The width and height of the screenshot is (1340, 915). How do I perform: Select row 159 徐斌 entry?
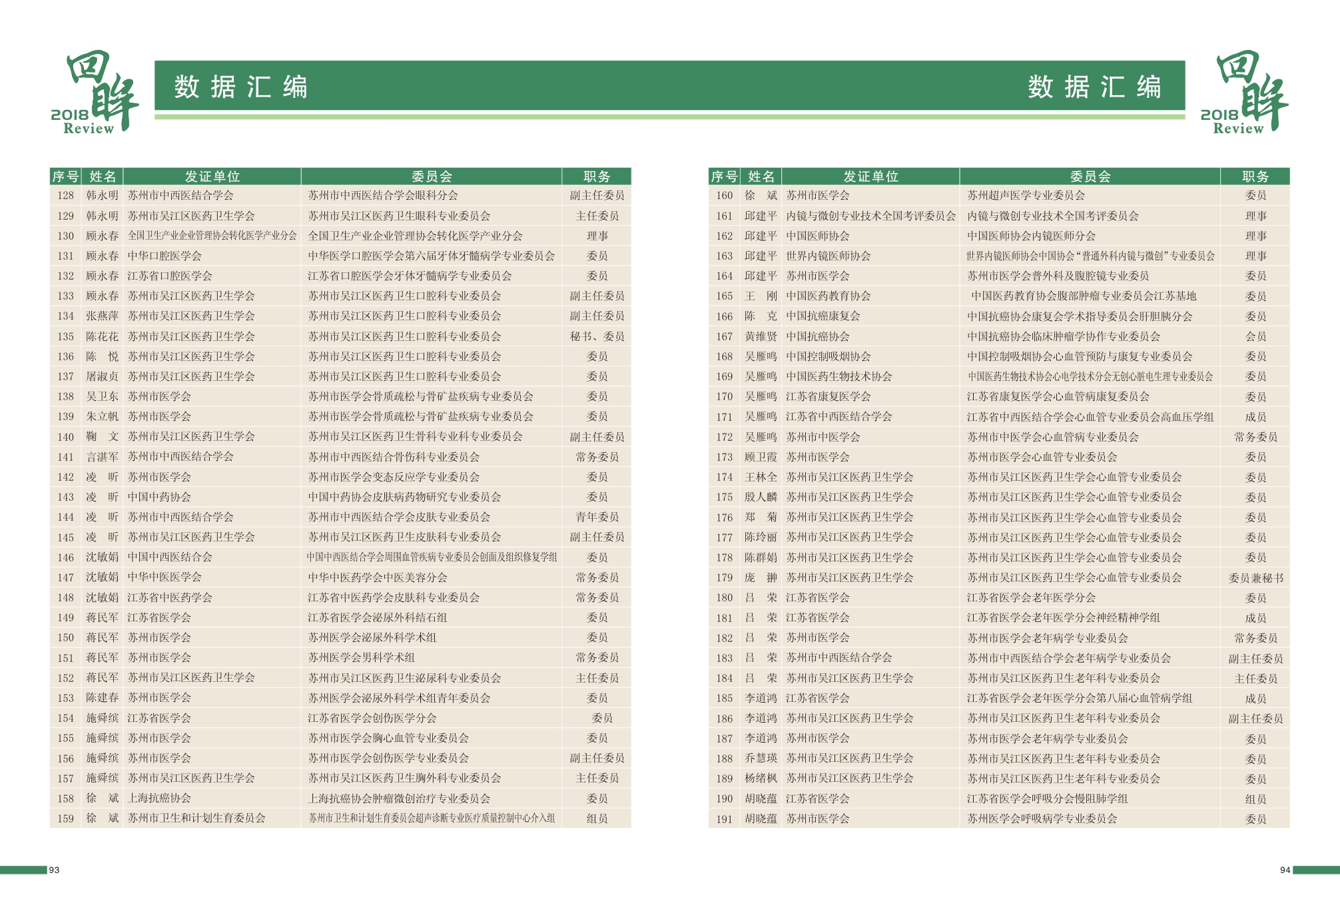[x=102, y=818]
